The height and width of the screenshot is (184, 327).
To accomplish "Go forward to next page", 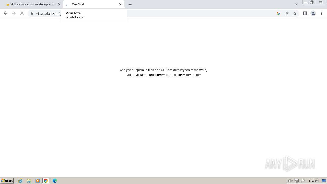I will pyautogui.click(x=14, y=14).
